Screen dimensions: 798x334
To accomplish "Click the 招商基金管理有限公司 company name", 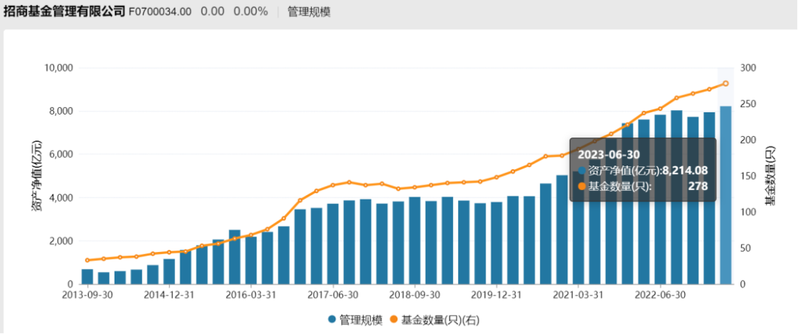I will click(64, 11).
